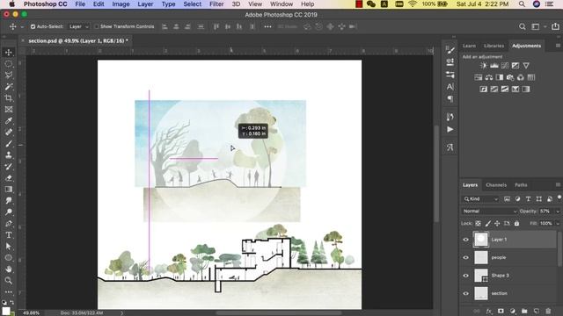Click the section.psd document tab

point(78,41)
